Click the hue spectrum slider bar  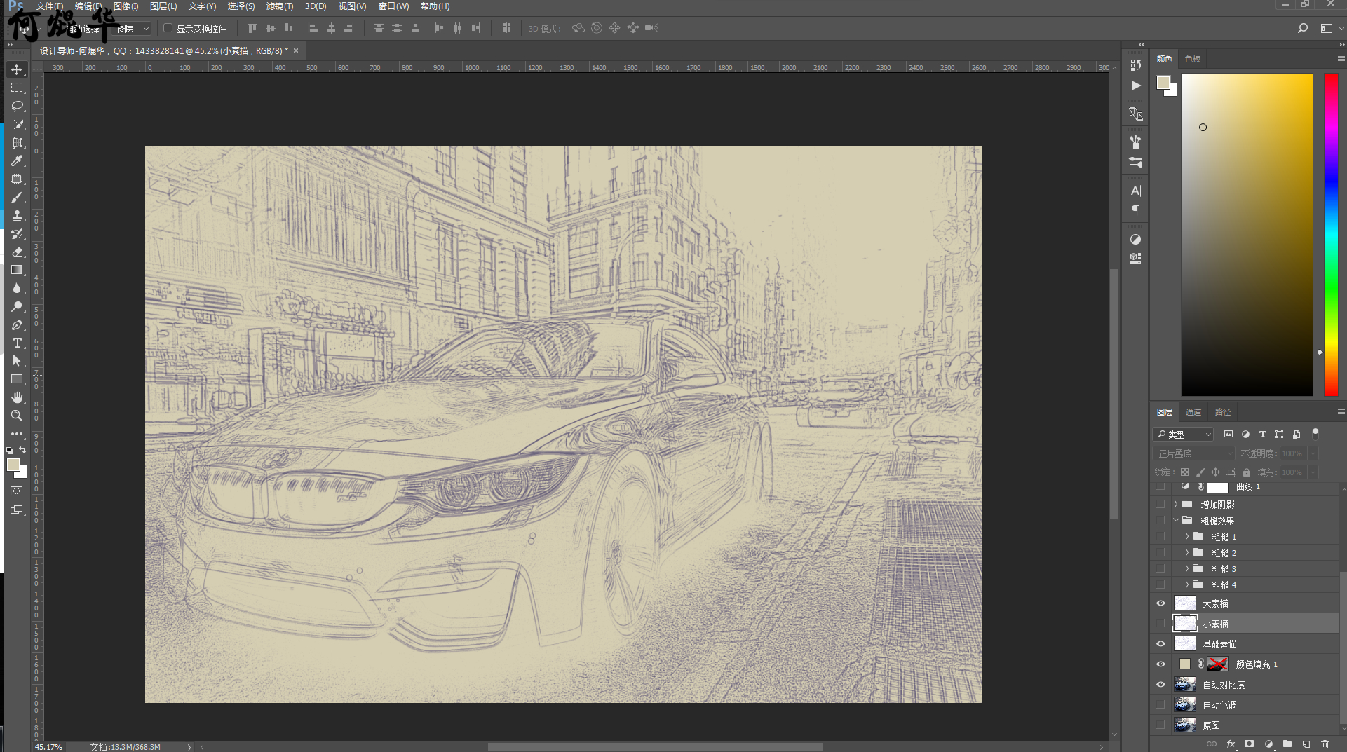(1330, 235)
